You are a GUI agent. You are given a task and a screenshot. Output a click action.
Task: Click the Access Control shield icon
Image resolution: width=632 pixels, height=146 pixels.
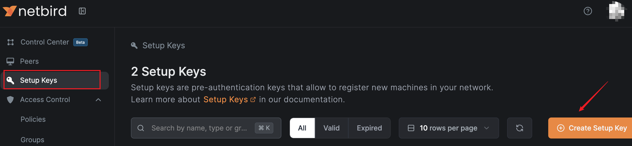pyautogui.click(x=10, y=99)
